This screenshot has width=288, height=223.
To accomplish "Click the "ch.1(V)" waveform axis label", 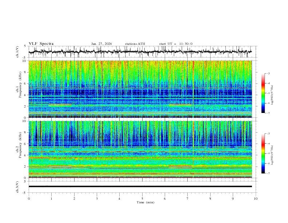I will [17, 52].
